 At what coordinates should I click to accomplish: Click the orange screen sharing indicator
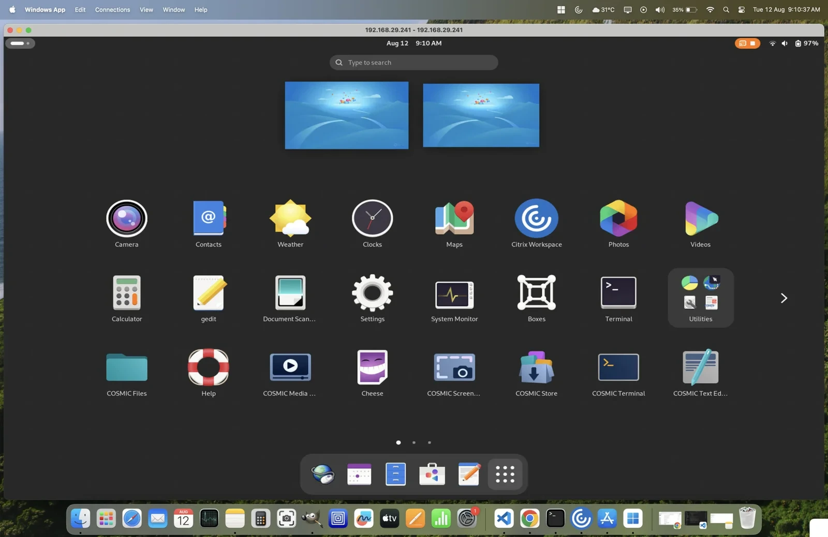[x=747, y=43]
